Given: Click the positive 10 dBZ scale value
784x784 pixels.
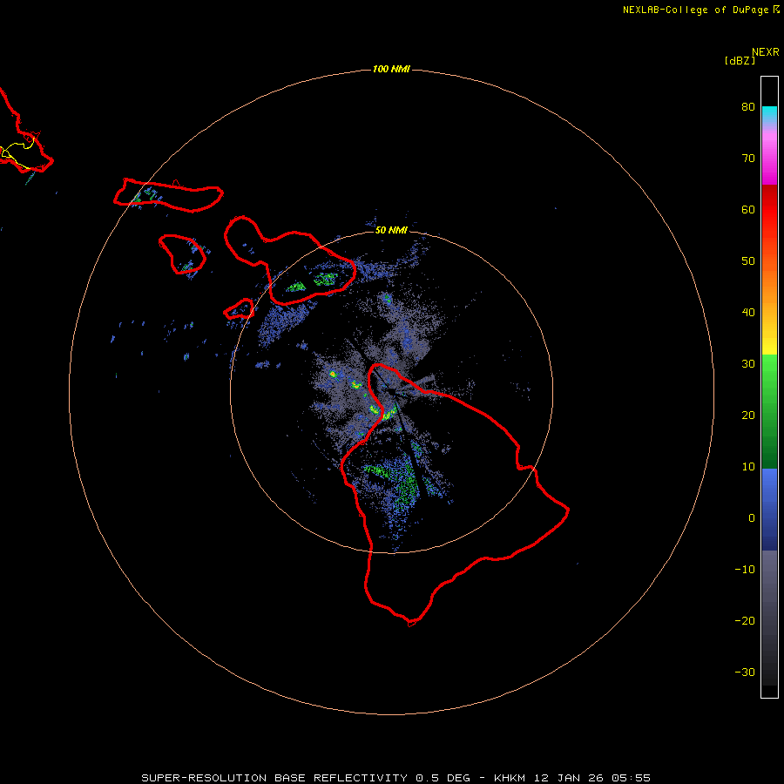Looking at the screenshot, I should pyautogui.click(x=748, y=467).
